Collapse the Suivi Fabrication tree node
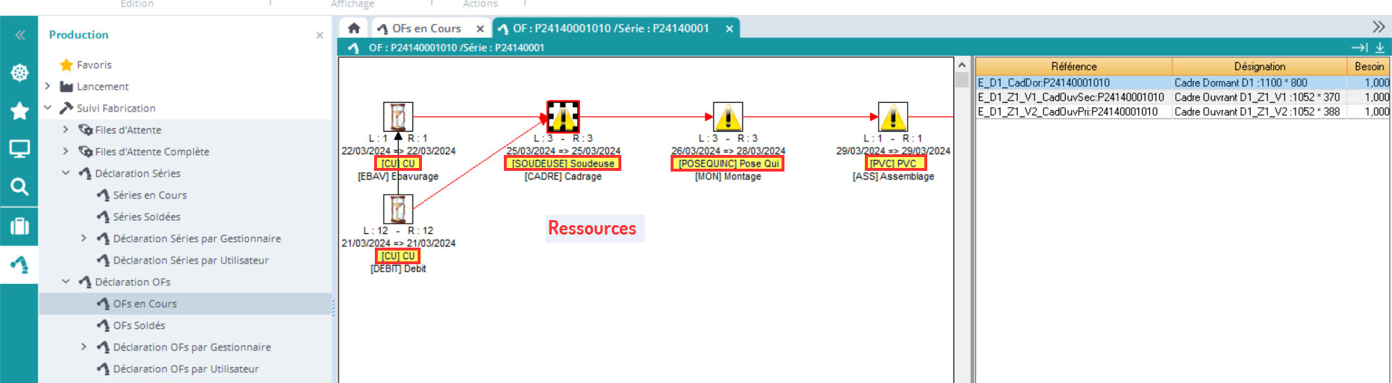Screen dimensions: 1392x383 click(48, 108)
